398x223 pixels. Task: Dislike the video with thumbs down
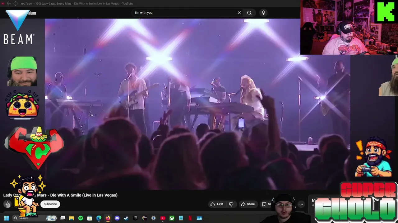tap(231, 204)
